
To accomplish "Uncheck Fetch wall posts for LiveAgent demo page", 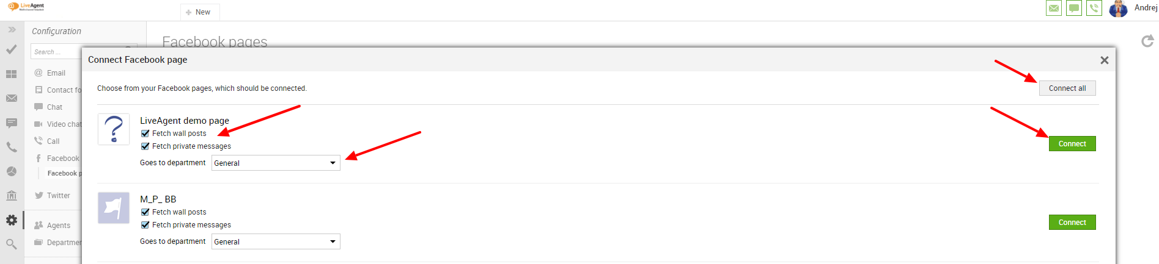I will tap(145, 134).
